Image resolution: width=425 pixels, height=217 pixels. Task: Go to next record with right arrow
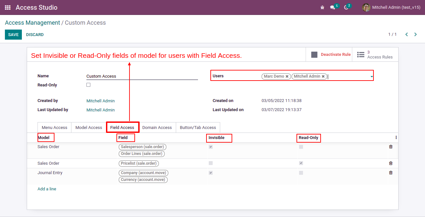coord(416,34)
